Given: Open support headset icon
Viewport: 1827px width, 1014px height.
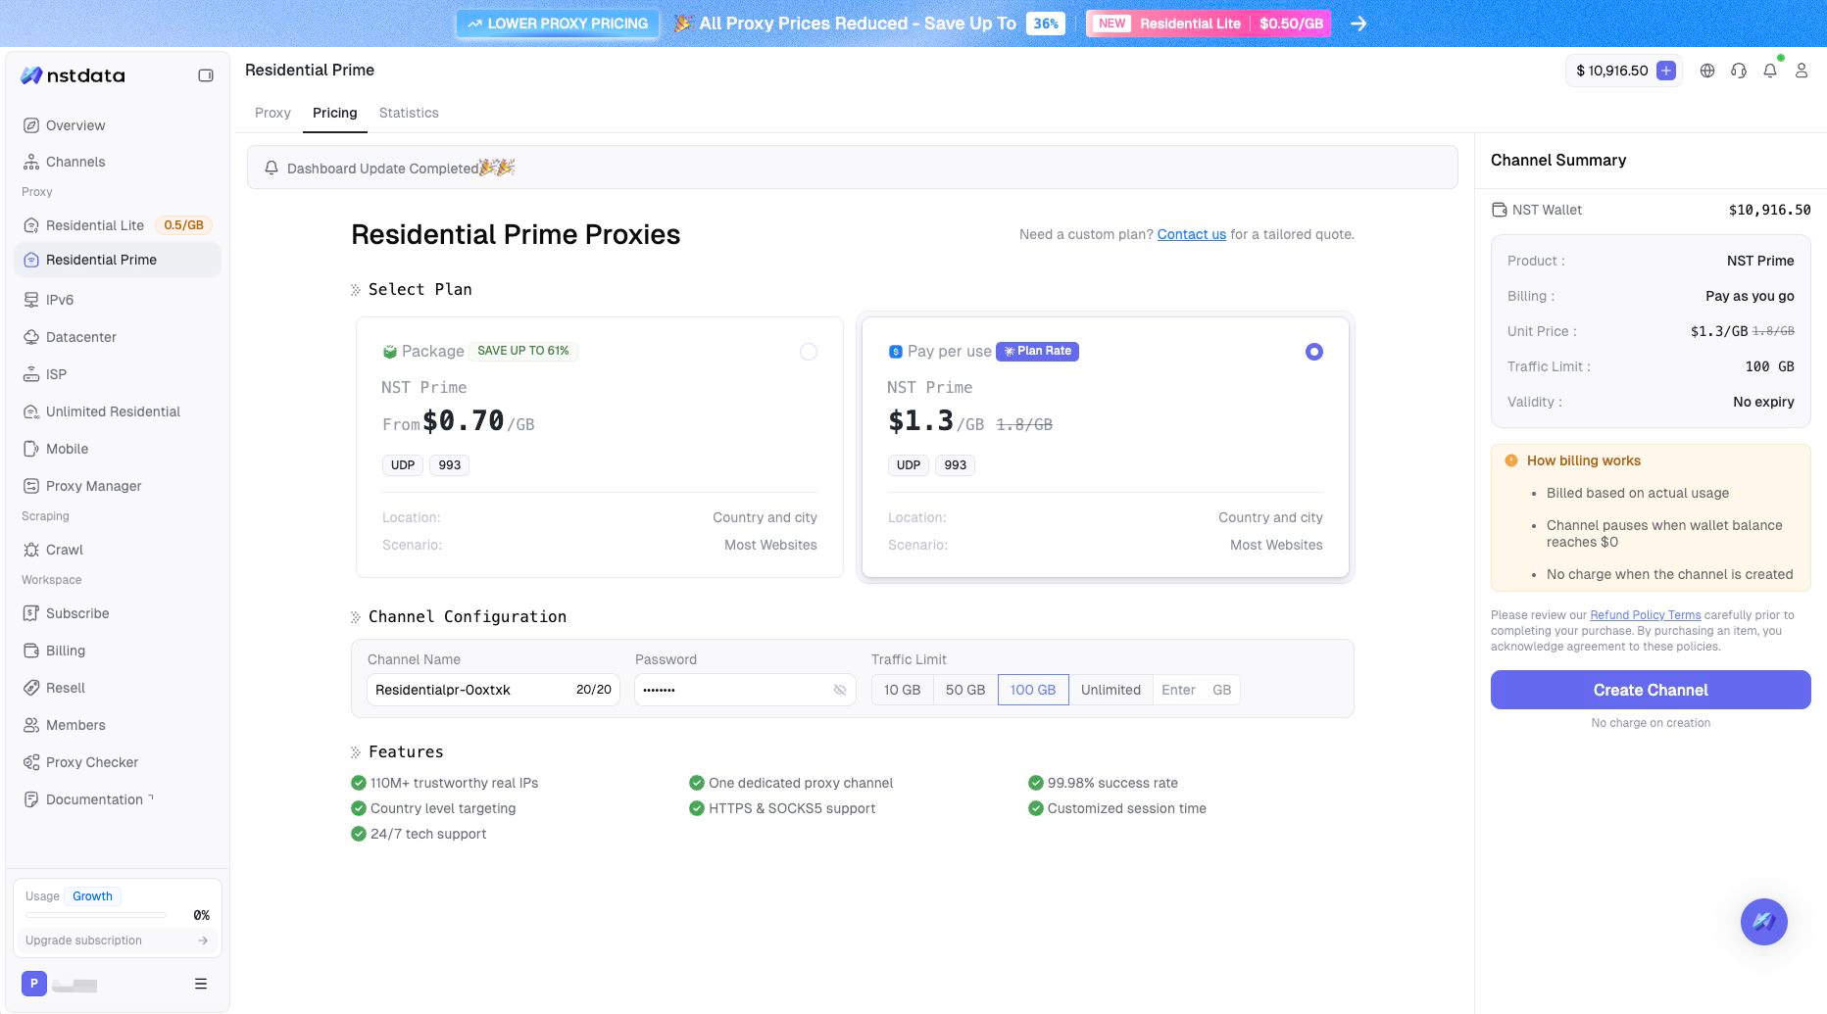Looking at the screenshot, I should 1739,71.
